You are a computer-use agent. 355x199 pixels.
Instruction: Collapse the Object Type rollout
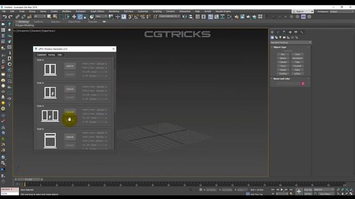coord(280,47)
